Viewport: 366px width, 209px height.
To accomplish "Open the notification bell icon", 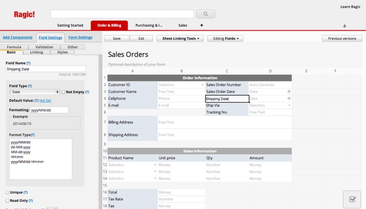I will click(x=344, y=26).
